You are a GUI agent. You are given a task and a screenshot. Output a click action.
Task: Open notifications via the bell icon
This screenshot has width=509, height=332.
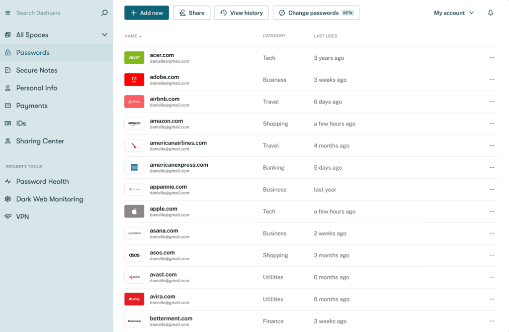(491, 12)
